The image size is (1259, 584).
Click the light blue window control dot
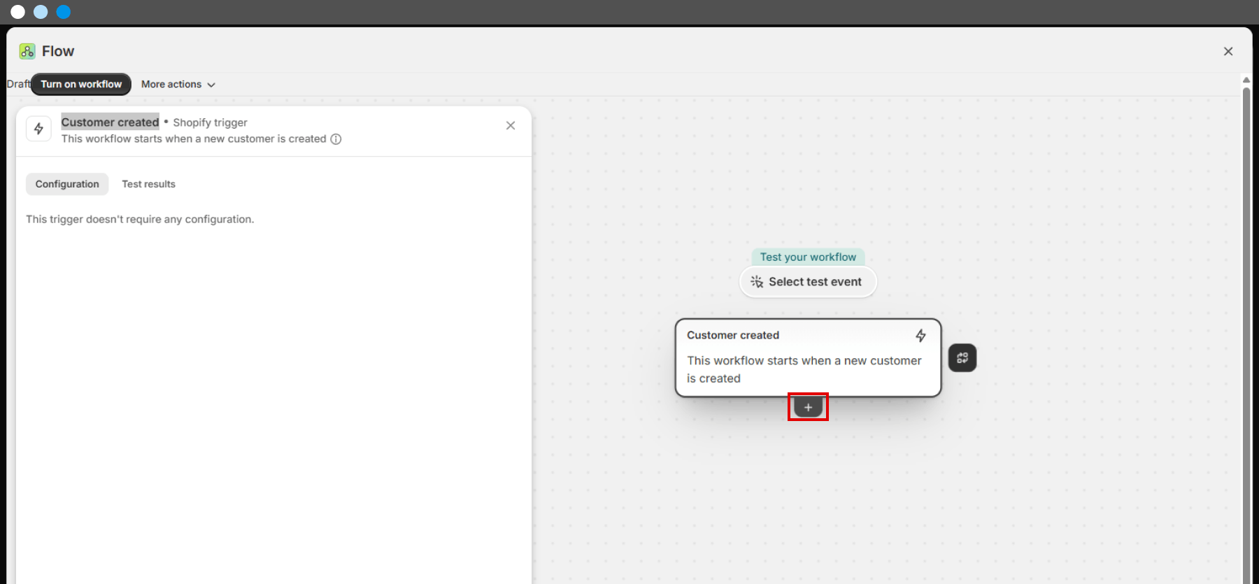[x=41, y=12]
